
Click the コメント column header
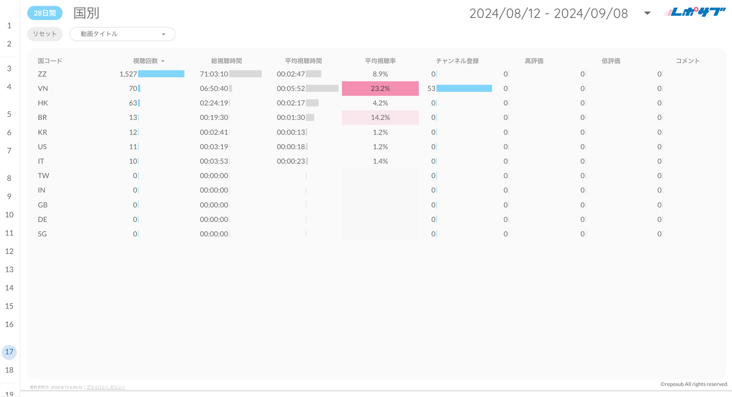coord(688,61)
